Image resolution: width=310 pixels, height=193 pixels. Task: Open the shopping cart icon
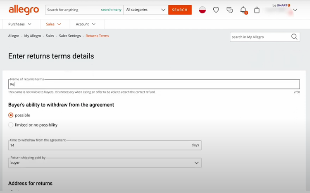click(257, 10)
